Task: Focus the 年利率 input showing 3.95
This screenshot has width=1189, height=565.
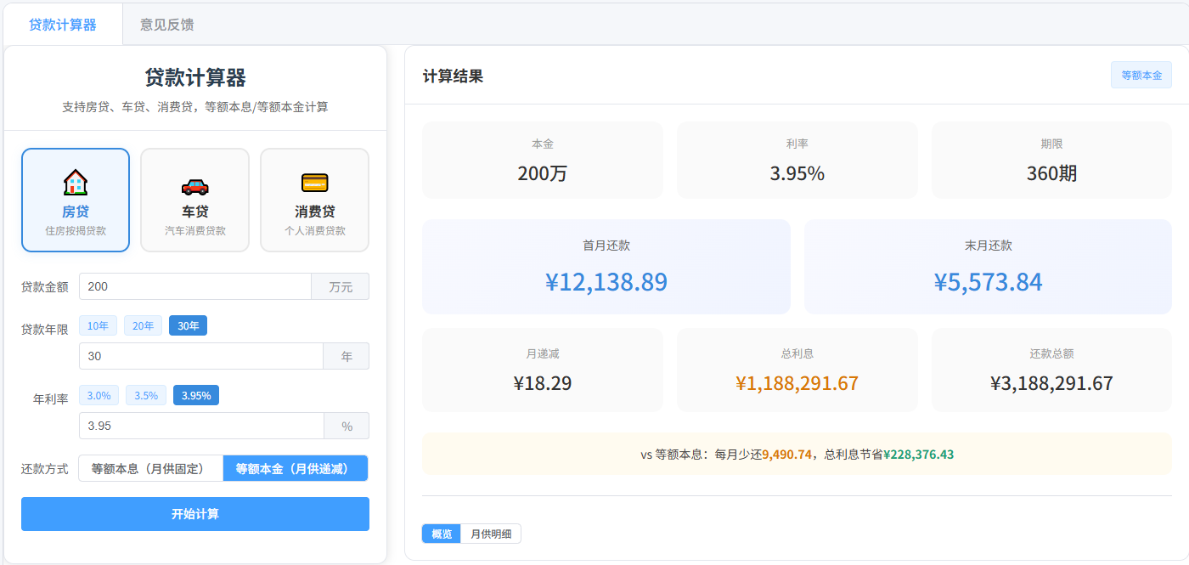Action: [201, 426]
